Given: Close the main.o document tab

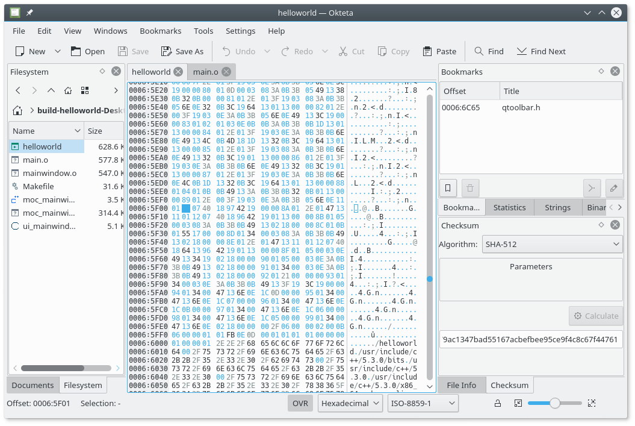Looking at the screenshot, I should tap(225, 72).
